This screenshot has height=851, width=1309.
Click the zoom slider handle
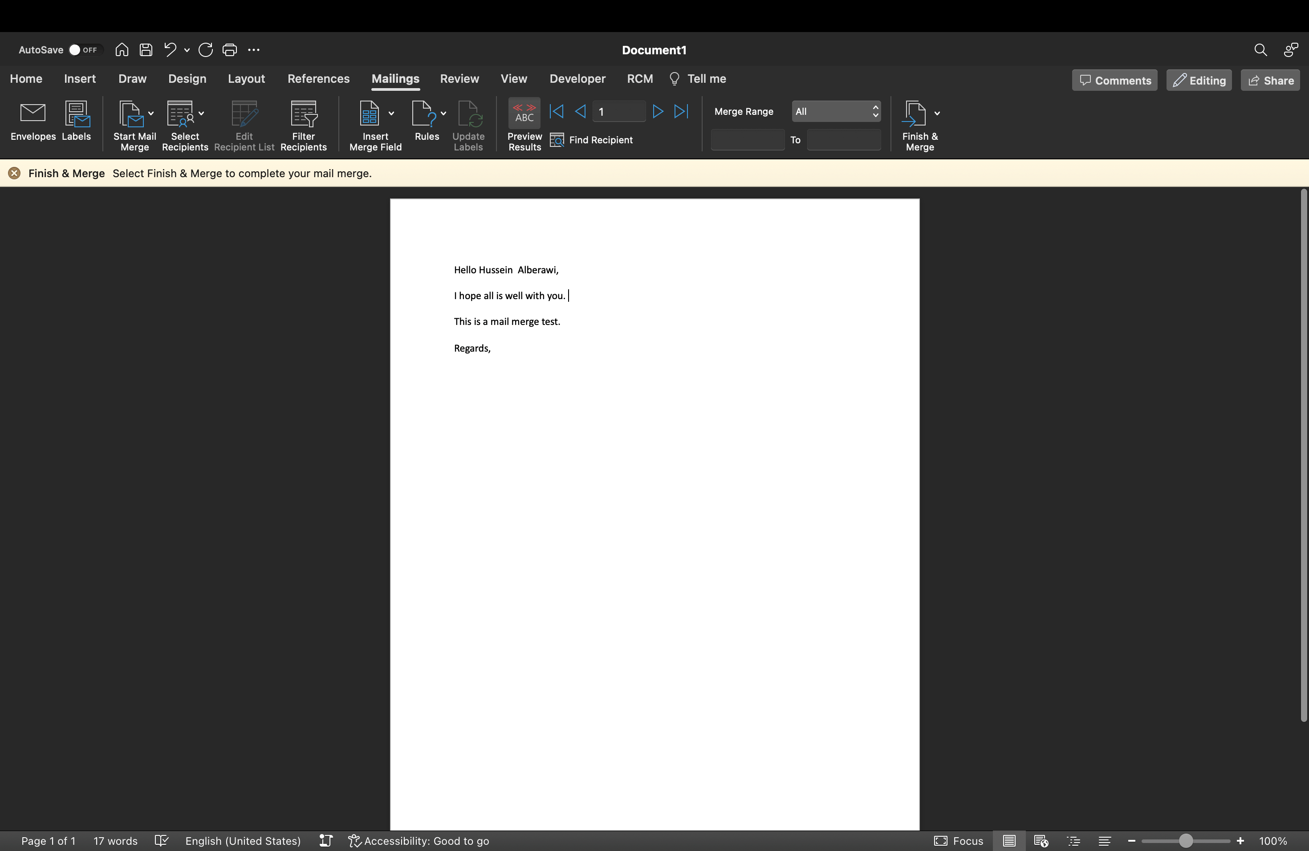1185,841
